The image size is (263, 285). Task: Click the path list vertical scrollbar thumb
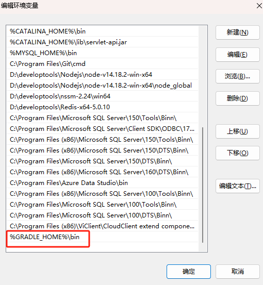pos(203,185)
